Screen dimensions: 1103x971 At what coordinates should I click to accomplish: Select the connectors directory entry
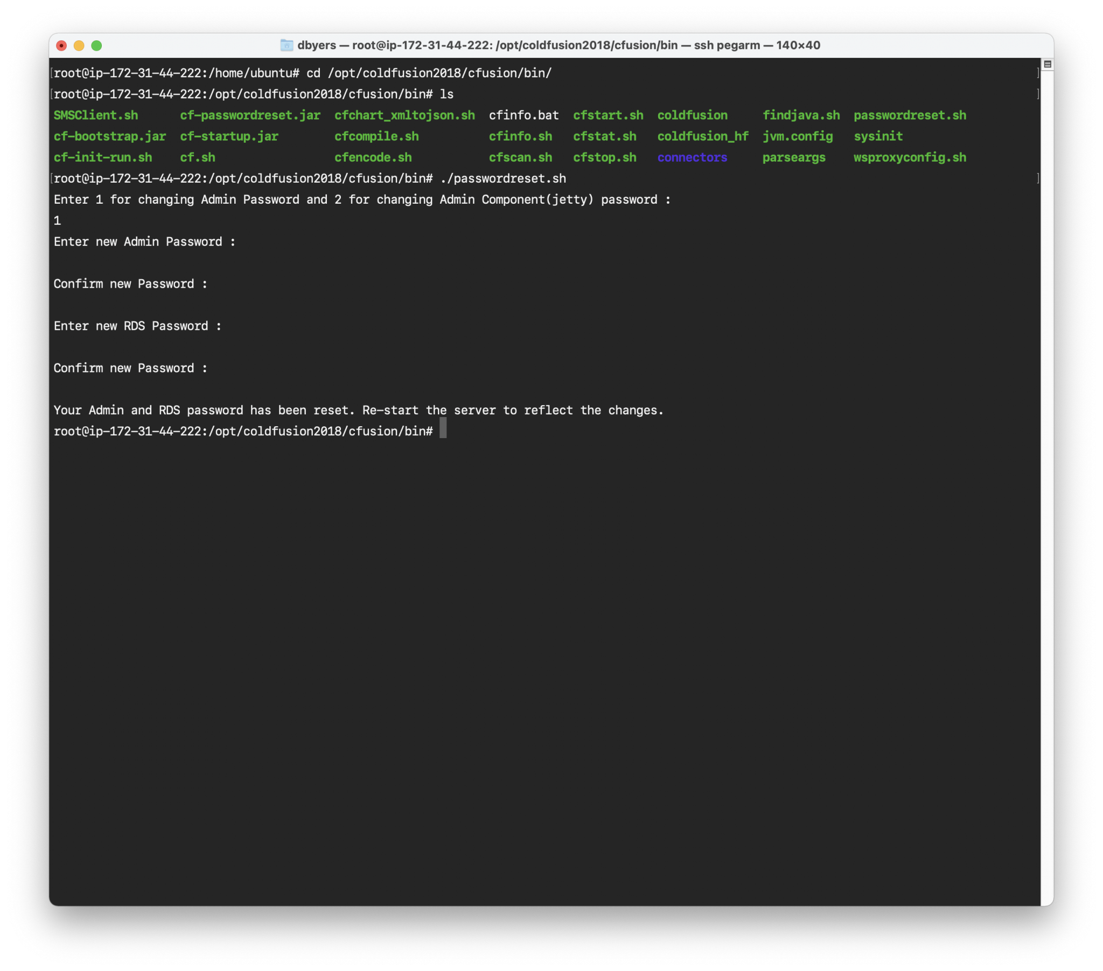(x=693, y=158)
